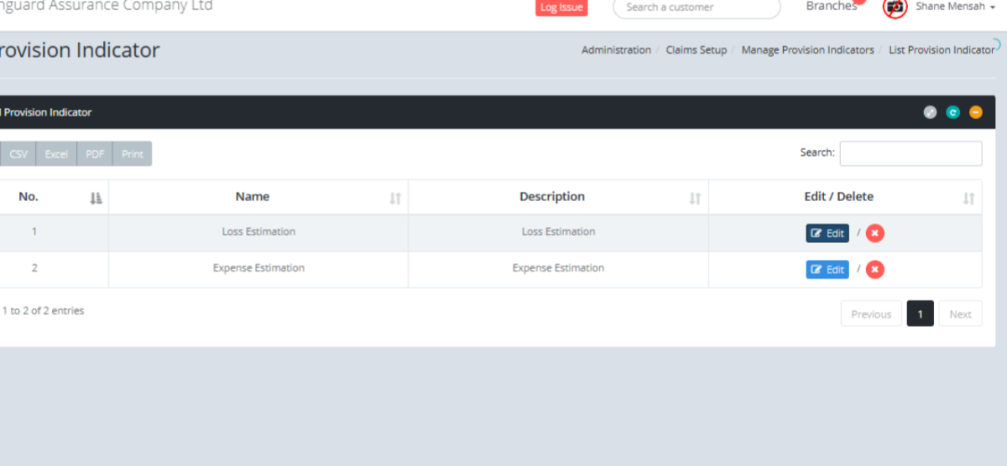Open Manage Provision Indicators breadcrumb

tap(807, 50)
